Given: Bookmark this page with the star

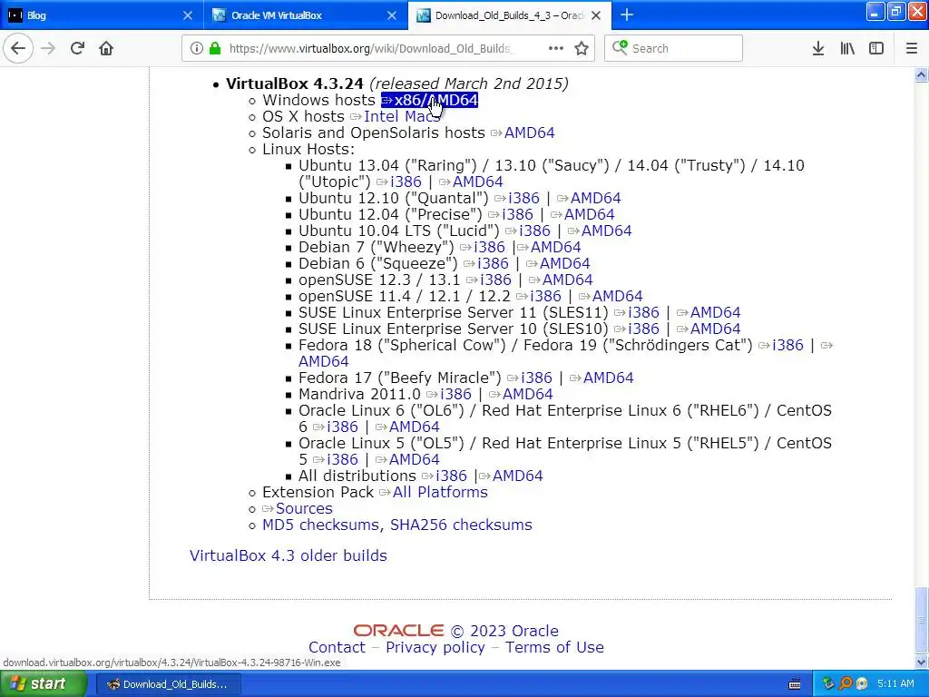Looking at the screenshot, I should coord(582,48).
